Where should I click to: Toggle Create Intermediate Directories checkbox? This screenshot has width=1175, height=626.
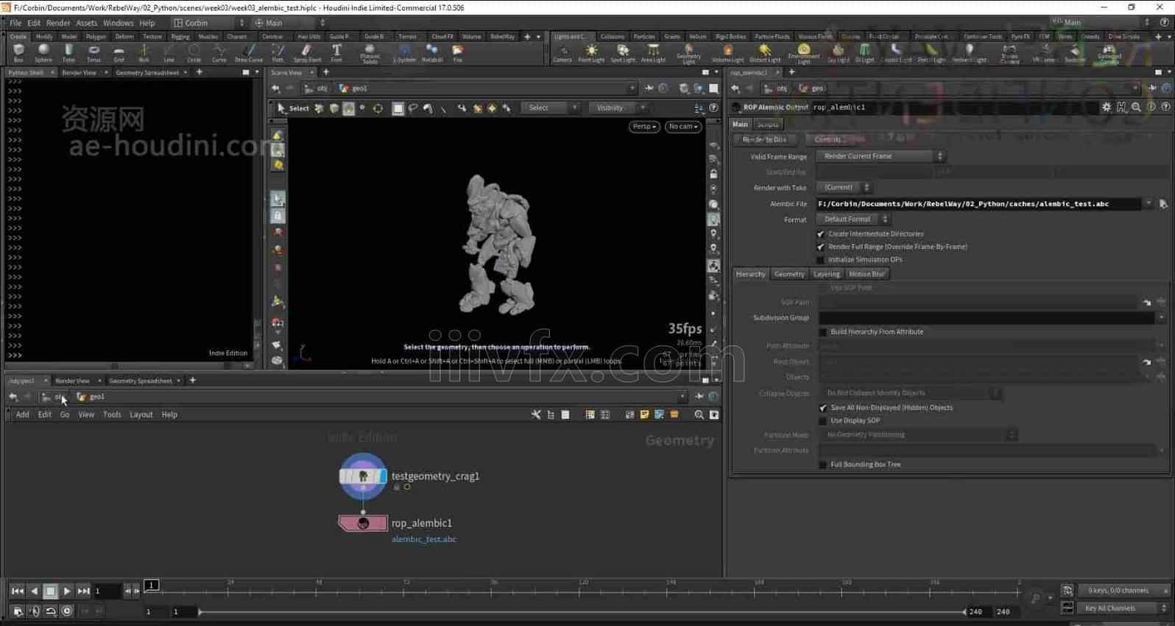pyautogui.click(x=821, y=234)
